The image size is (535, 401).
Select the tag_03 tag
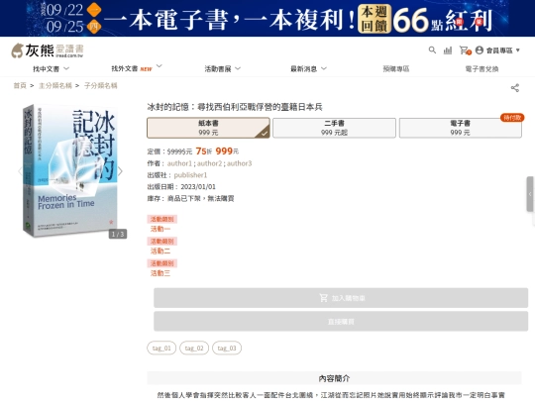point(227,349)
